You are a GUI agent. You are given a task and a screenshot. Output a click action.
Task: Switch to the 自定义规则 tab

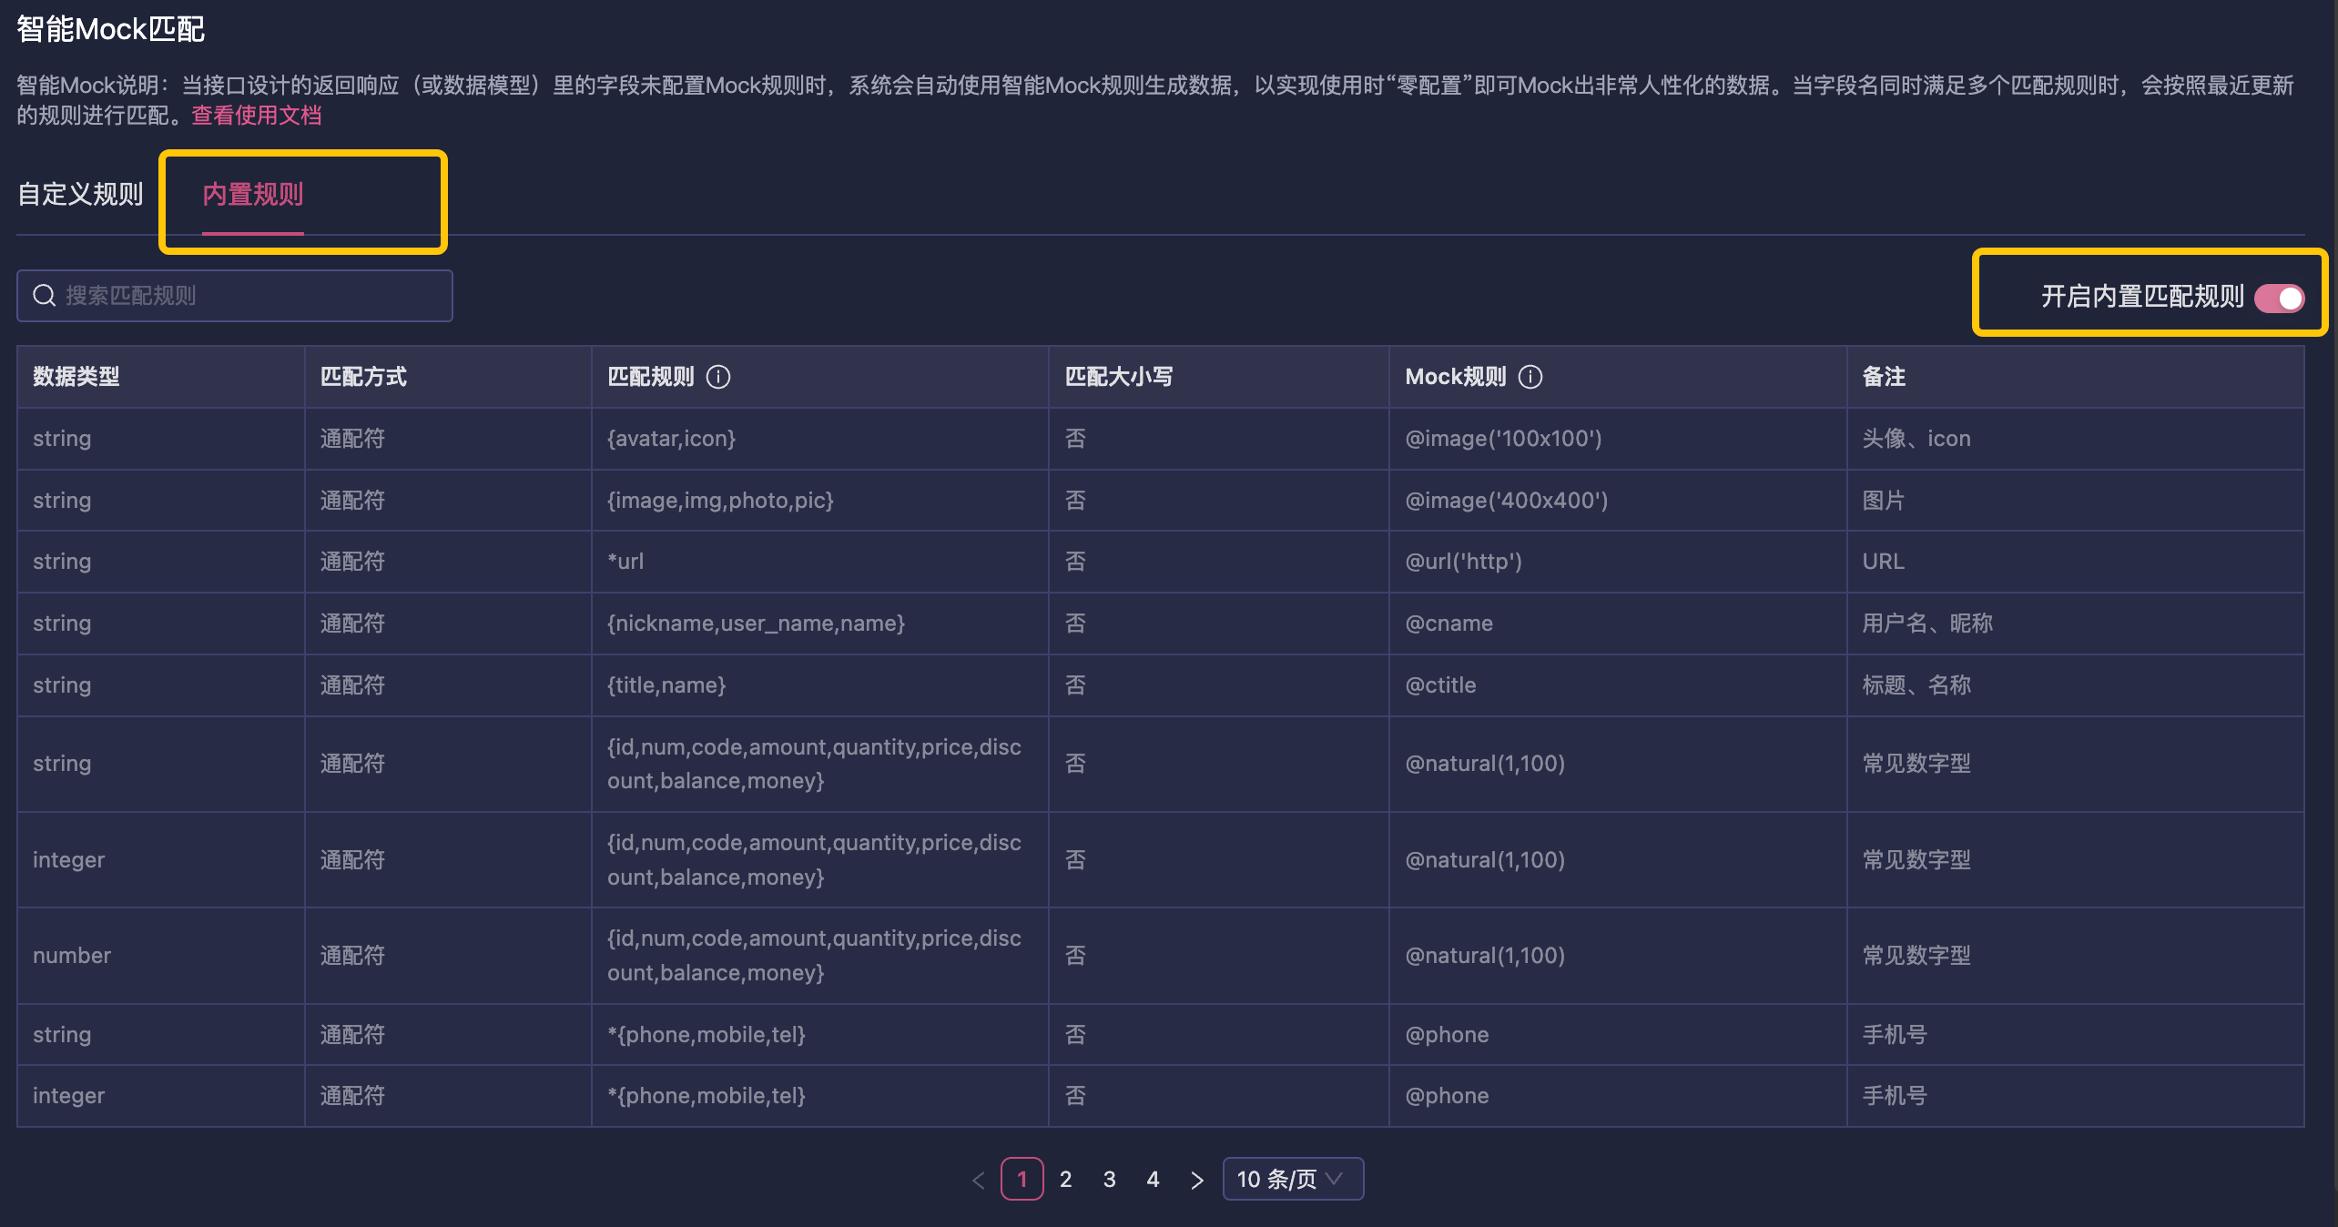pyautogui.click(x=80, y=194)
